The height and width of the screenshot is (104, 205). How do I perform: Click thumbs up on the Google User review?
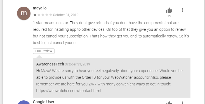169,103
